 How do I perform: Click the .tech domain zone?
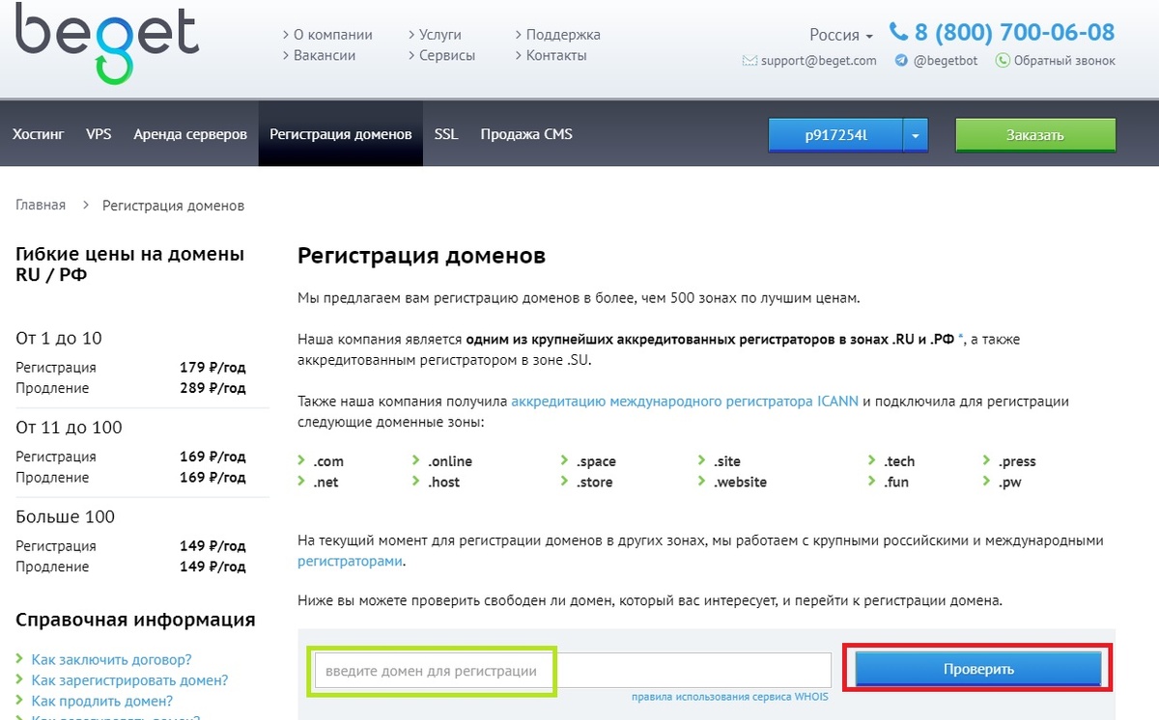click(899, 461)
